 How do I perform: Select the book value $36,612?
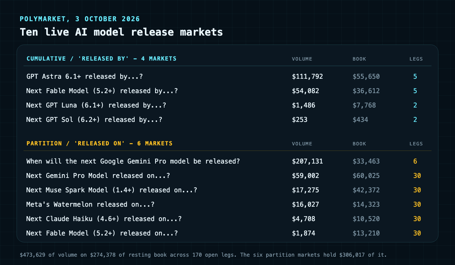[366, 91]
